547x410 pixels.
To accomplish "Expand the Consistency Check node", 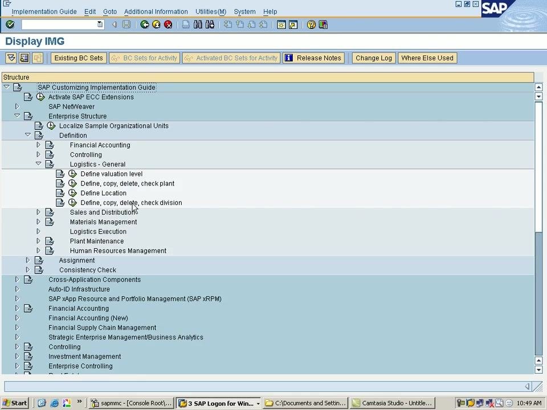I will tap(27, 269).
